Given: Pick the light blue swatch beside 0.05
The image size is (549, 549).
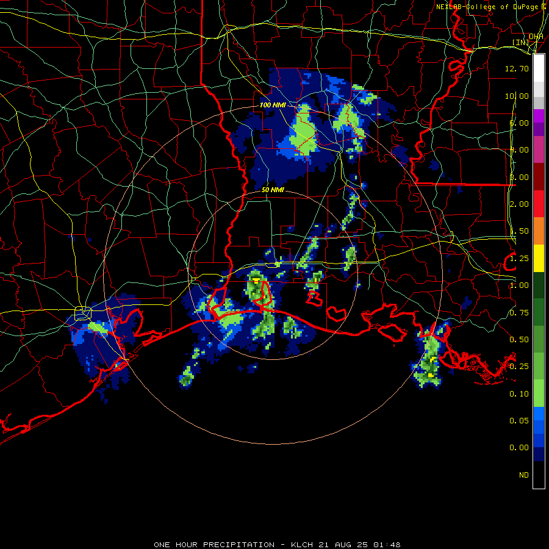Looking at the screenshot, I should tap(539, 414).
